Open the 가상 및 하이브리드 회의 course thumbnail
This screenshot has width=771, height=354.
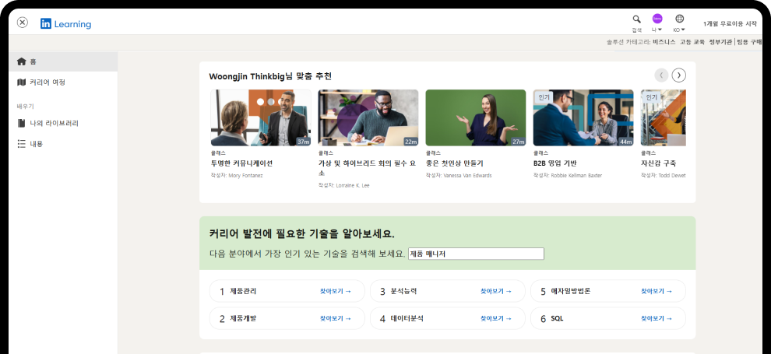(x=368, y=117)
